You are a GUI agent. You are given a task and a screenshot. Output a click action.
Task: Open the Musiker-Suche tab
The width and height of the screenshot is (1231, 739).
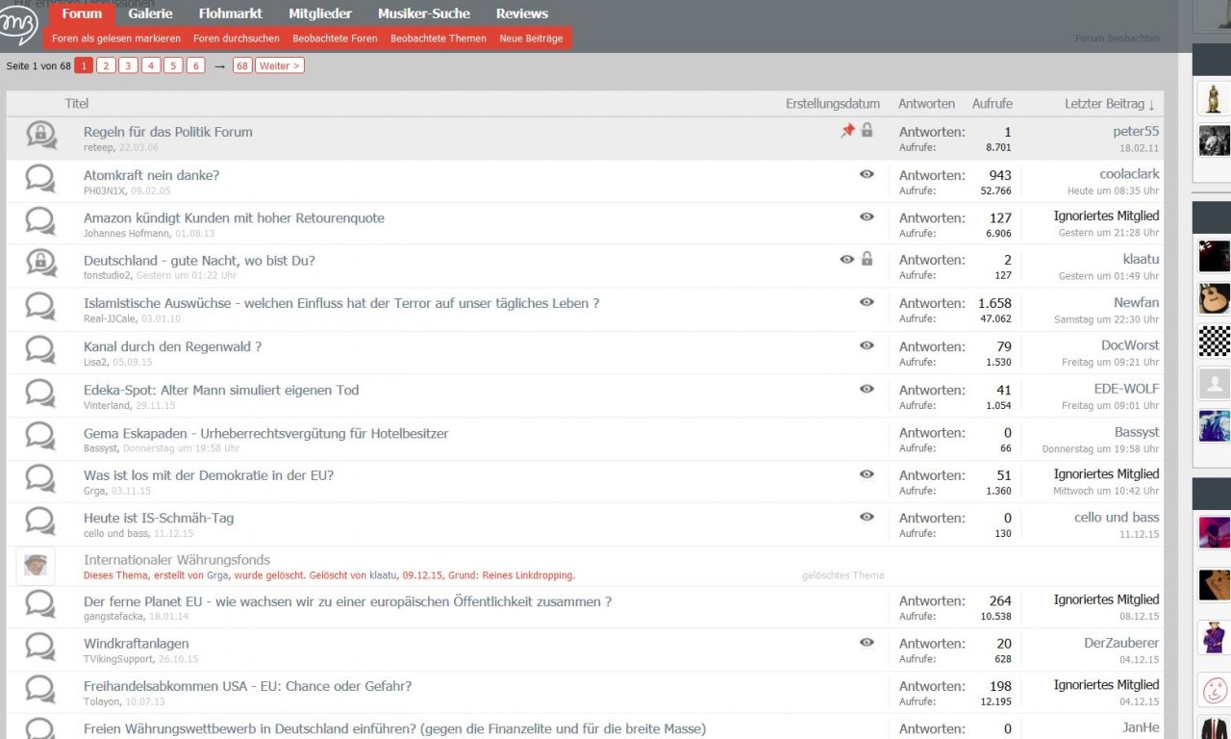tap(424, 13)
